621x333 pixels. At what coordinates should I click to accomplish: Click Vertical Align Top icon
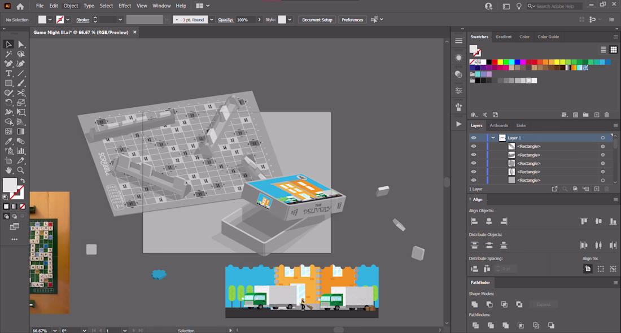tap(584, 221)
